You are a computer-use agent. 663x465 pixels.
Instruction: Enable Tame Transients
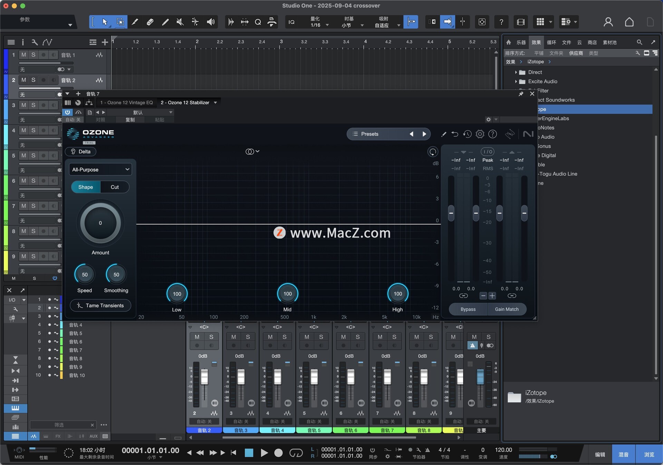100,306
